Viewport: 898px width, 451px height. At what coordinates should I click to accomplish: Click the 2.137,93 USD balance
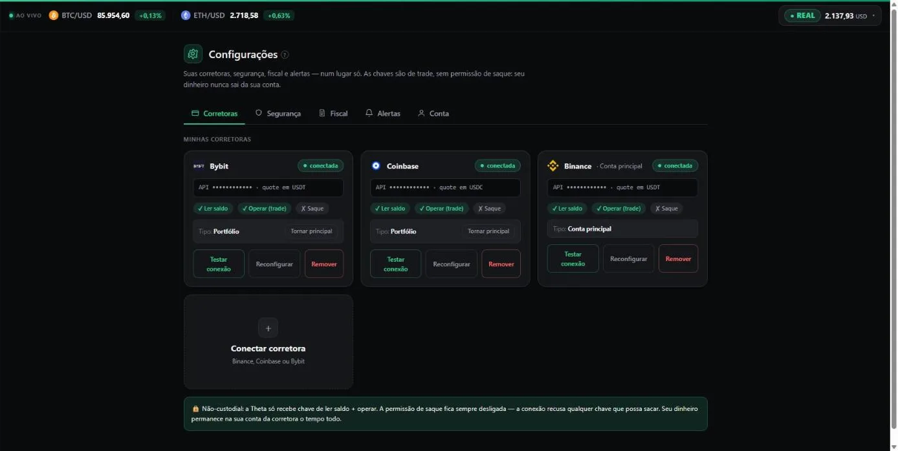click(x=846, y=16)
